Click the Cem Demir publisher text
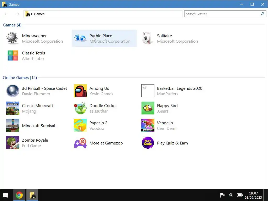The width and height of the screenshot is (268, 201). coord(167,128)
